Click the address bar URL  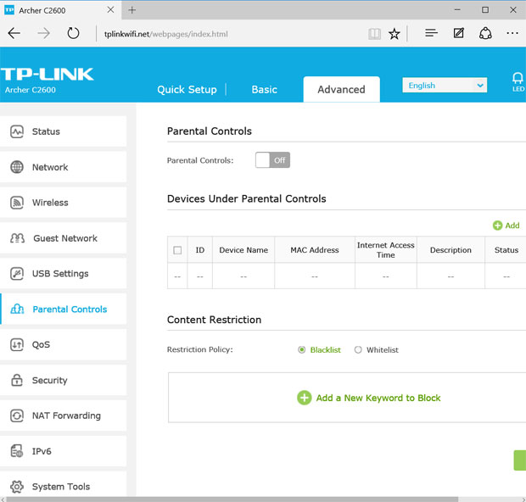165,34
